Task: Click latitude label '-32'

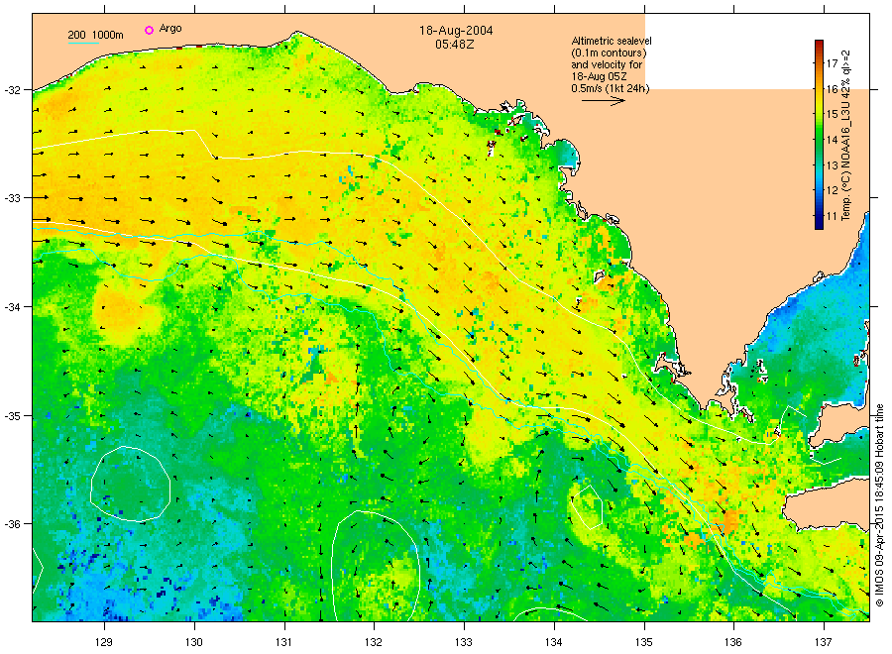Action: 12,90
